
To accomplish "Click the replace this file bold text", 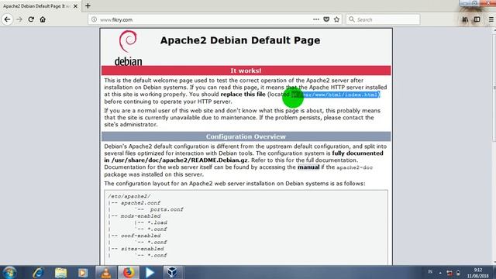I will tap(243, 95).
